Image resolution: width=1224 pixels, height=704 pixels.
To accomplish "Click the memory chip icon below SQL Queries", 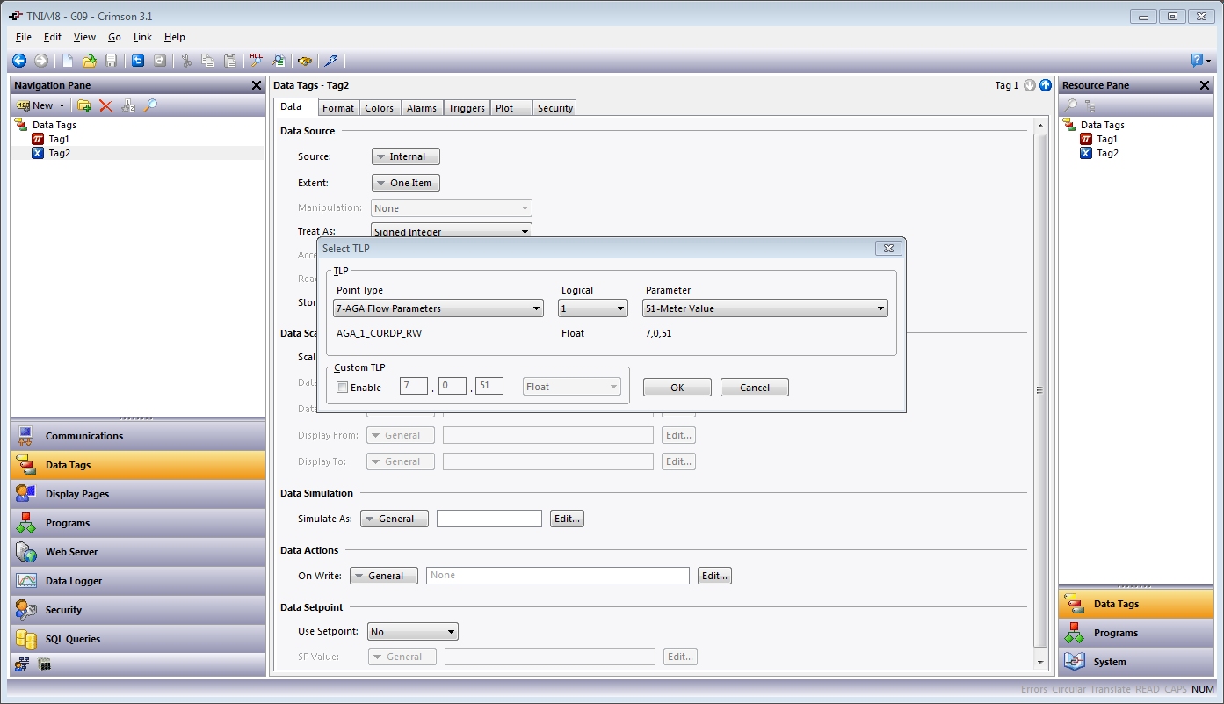I will click(x=44, y=665).
